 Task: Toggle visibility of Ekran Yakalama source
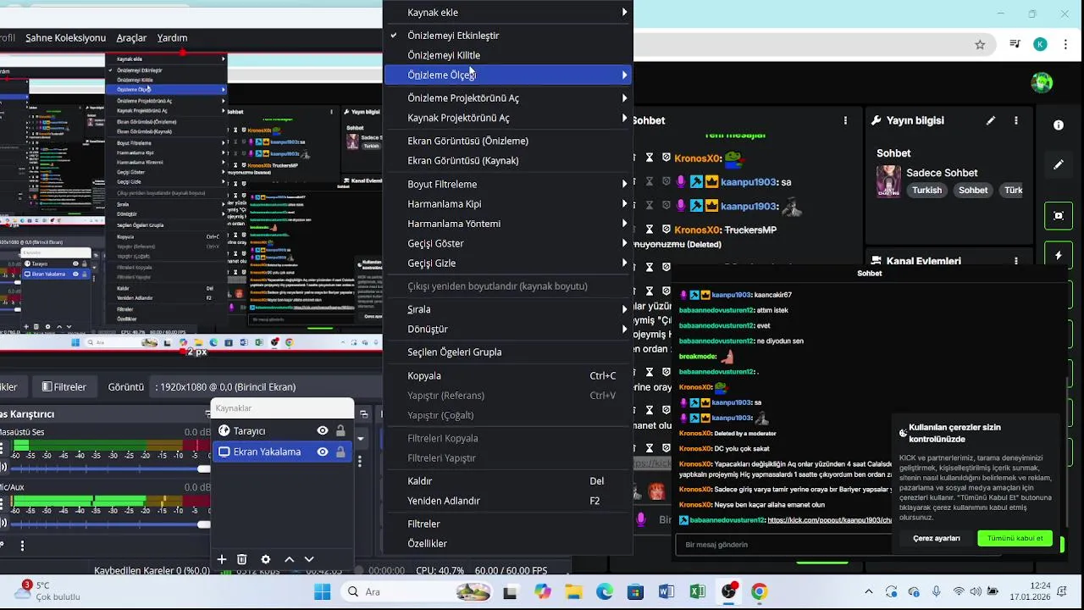[323, 452]
